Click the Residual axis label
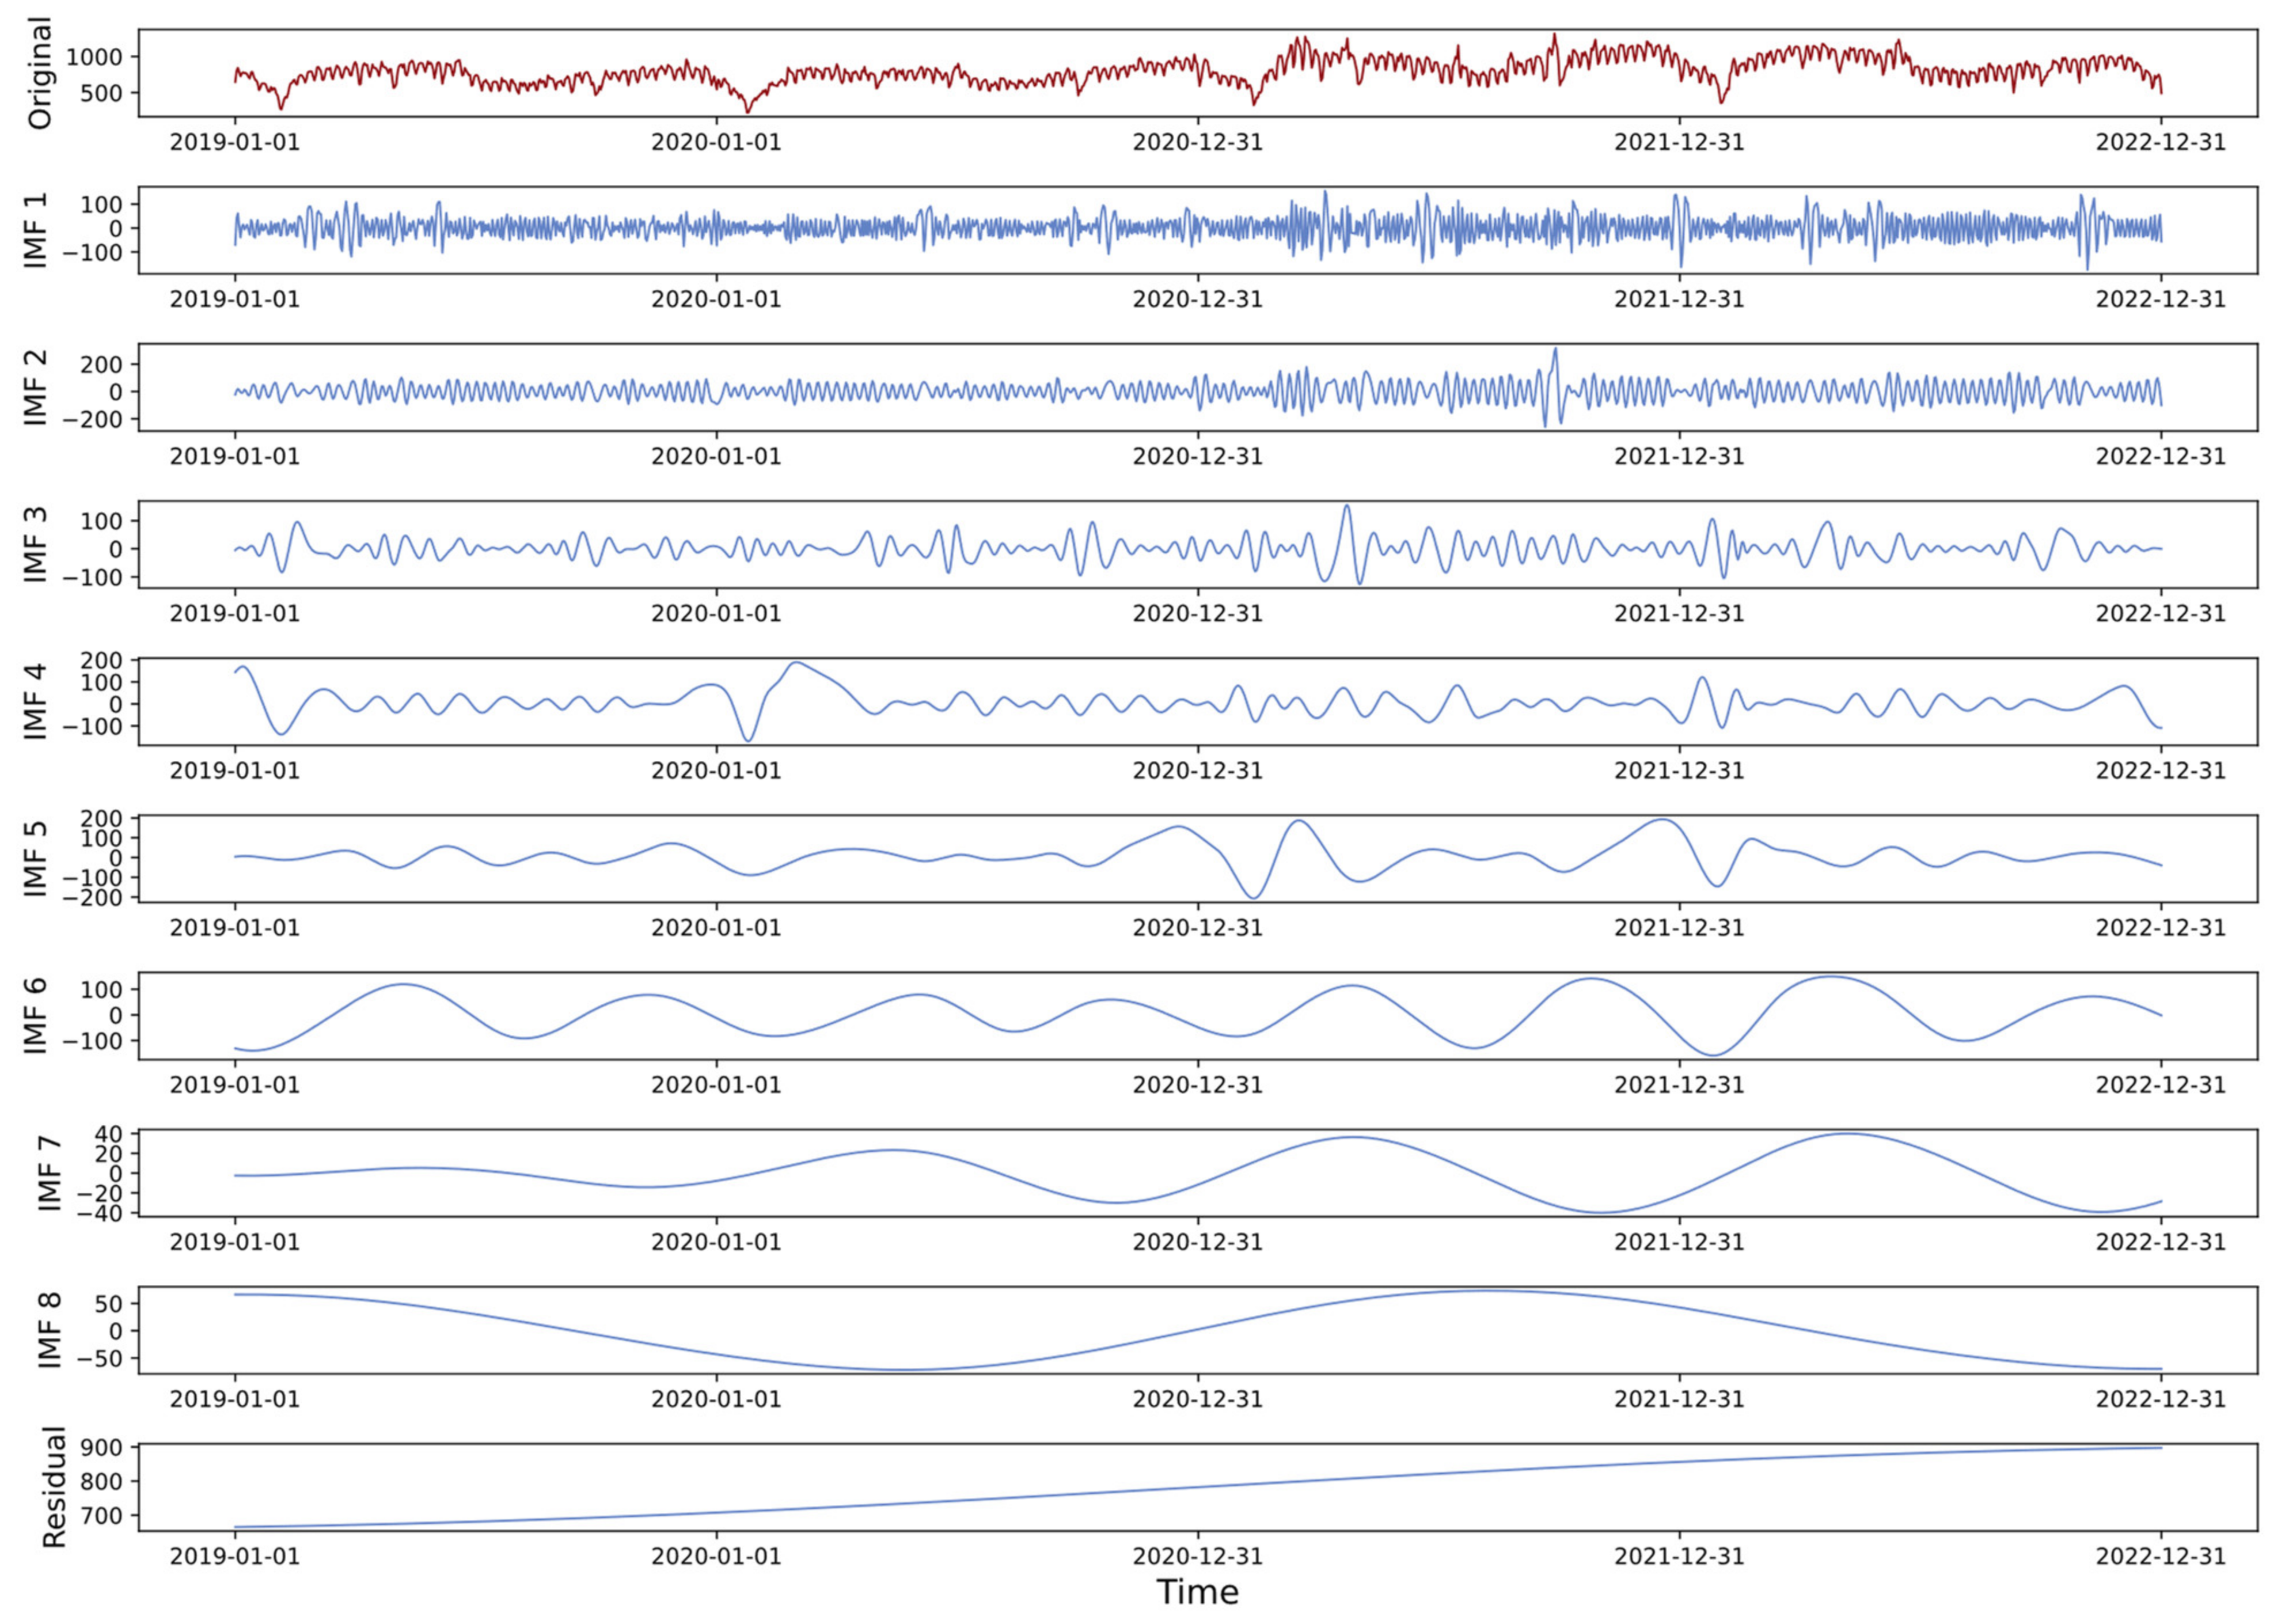The width and height of the screenshot is (2270, 1624). [x=55, y=1486]
